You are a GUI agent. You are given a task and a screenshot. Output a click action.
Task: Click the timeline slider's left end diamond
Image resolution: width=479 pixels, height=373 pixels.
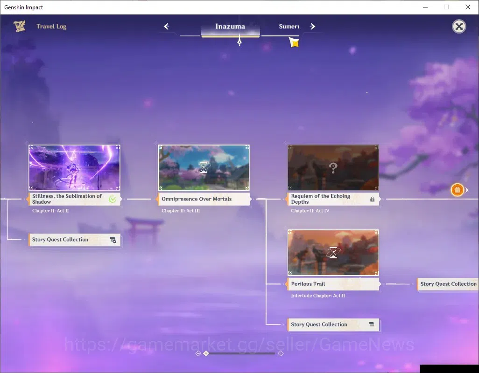(x=198, y=353)
